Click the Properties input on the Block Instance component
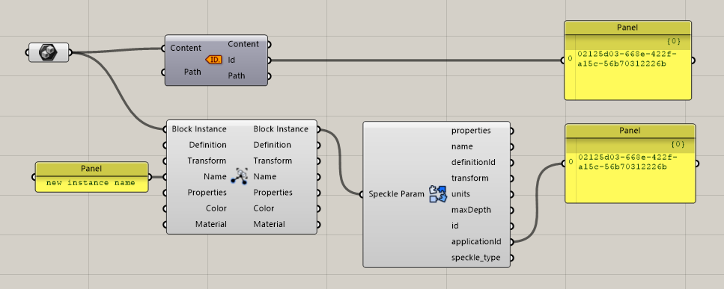 207,193
